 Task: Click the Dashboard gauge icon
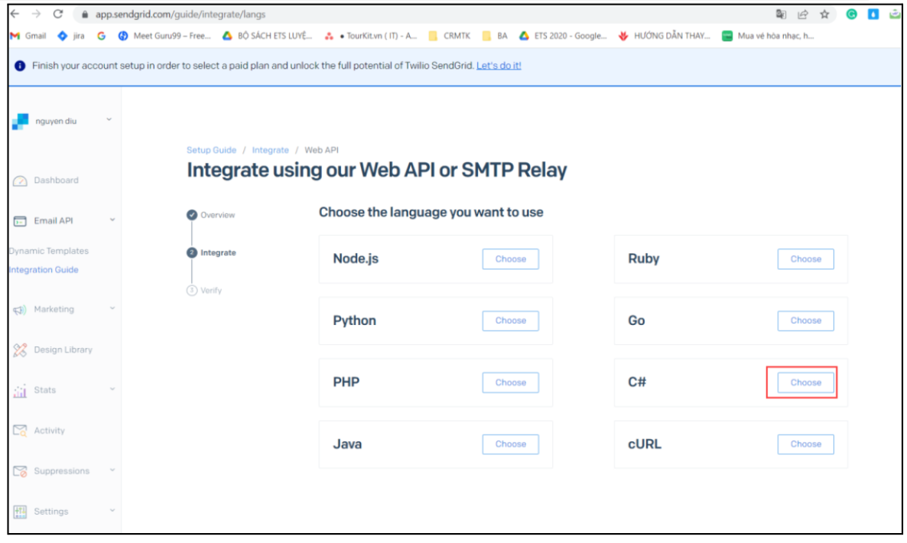[20, 181]
